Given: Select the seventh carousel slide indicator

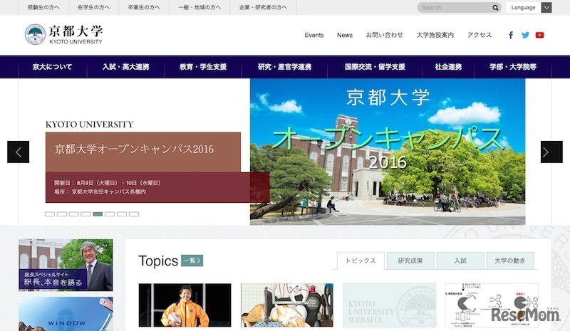Looking at the screenshot, I should (122, 214).
